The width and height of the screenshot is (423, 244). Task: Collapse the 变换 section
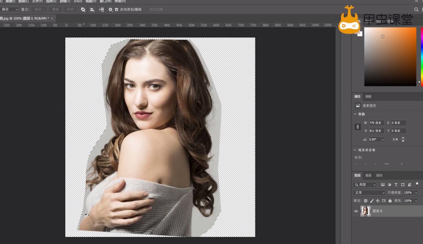(355, 114)
